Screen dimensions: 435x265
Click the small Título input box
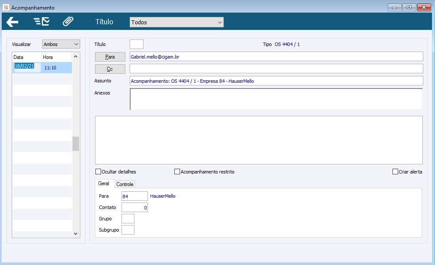(x=137, y=44)
